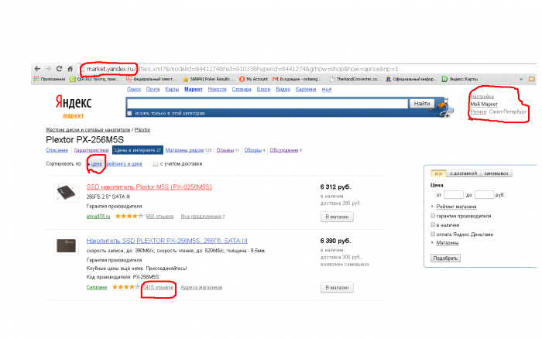This screenshot has width=542, height=339.
Task: Open 'Почта' in top navigation
Action: tap(153, 89)
